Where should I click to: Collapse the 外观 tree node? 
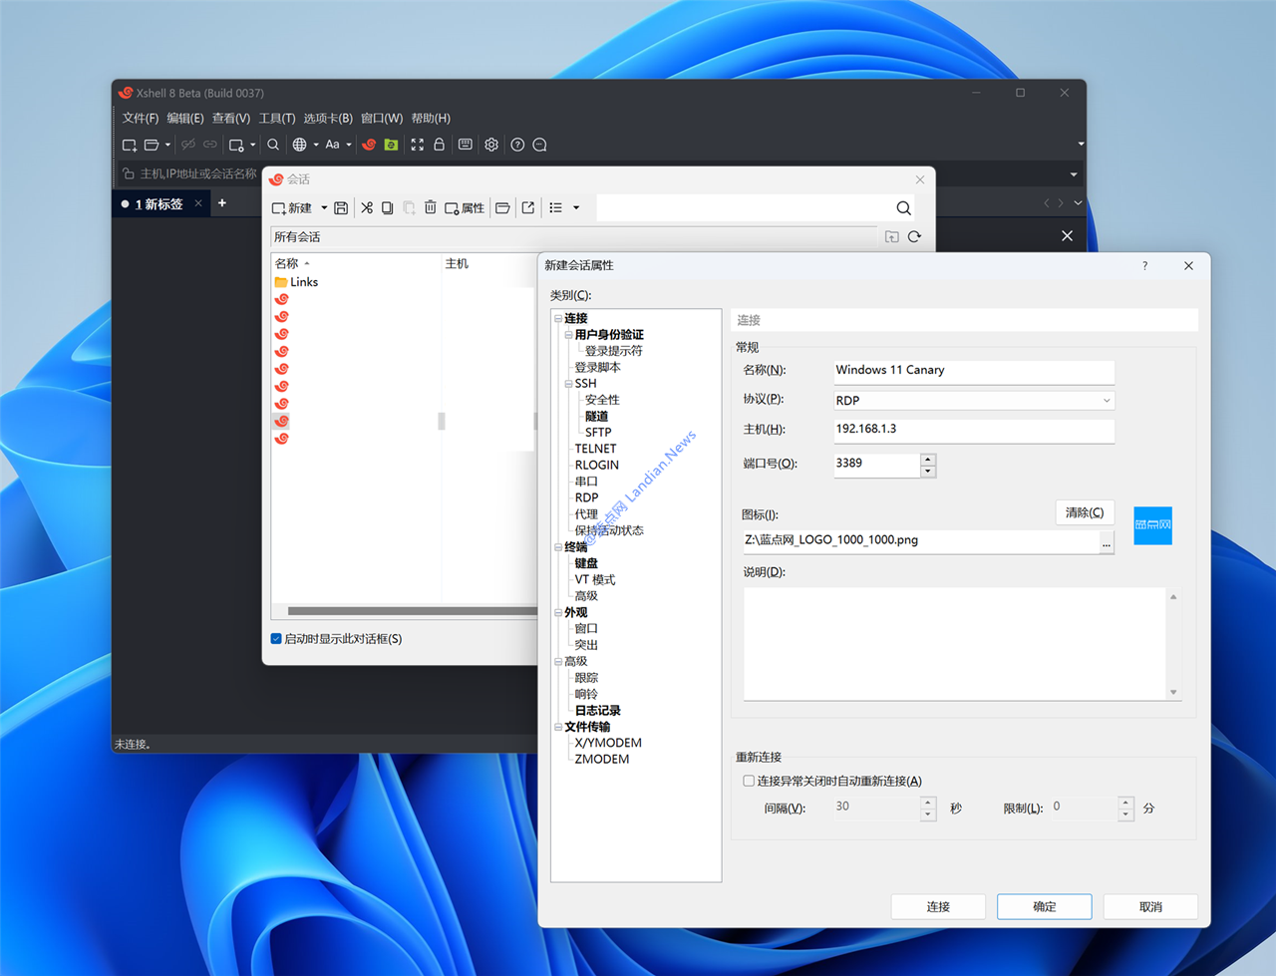(x=558, y=612)
